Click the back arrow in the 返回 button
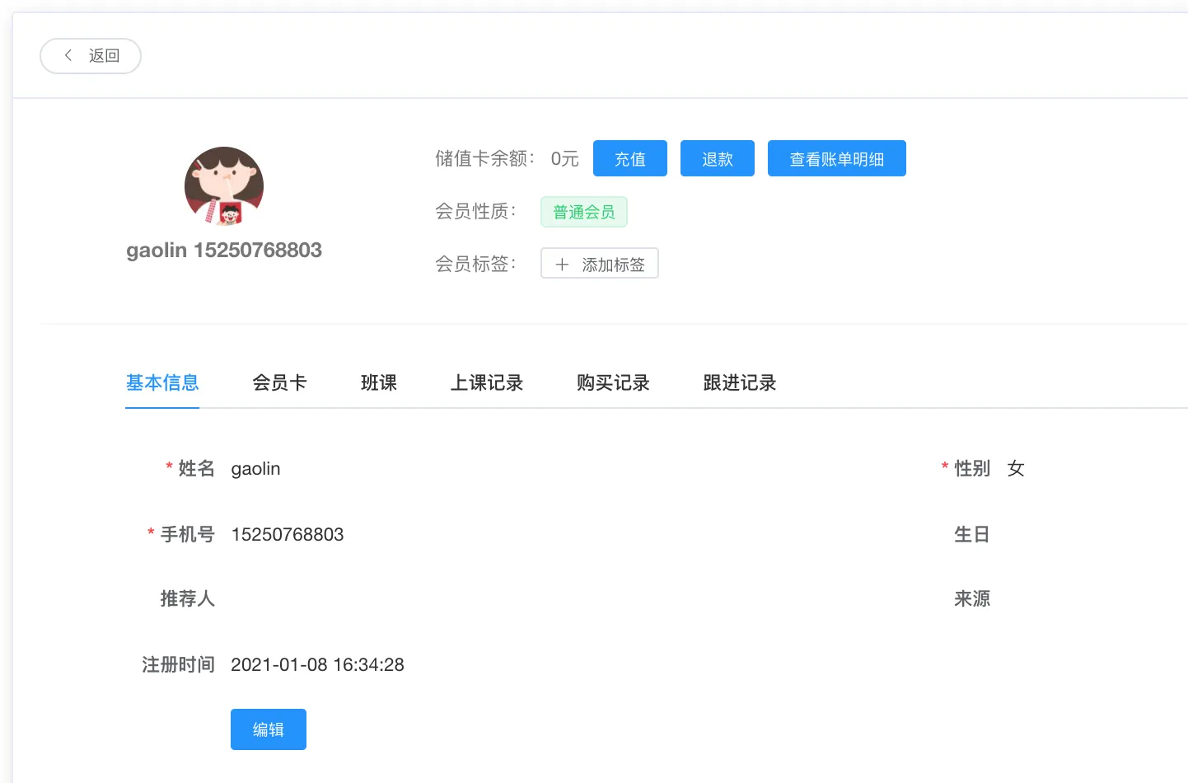This screenshot has width=1188, height=783. pyautogui.click(x=68, y=55)
